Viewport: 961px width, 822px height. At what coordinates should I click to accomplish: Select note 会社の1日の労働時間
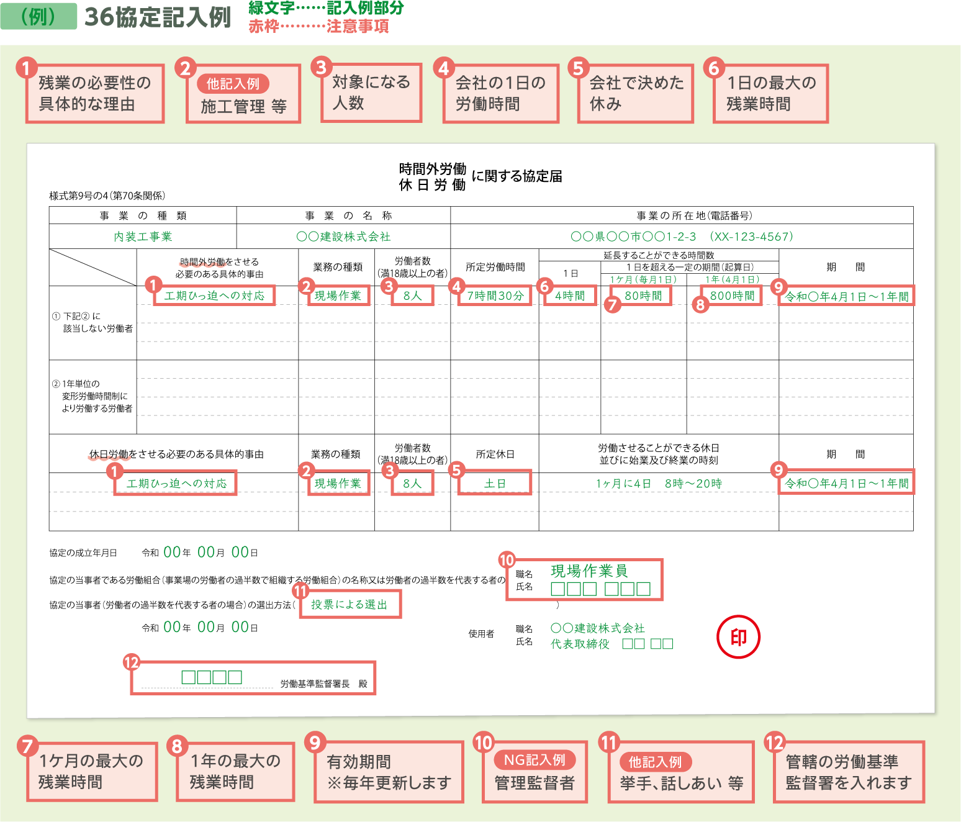500,93
